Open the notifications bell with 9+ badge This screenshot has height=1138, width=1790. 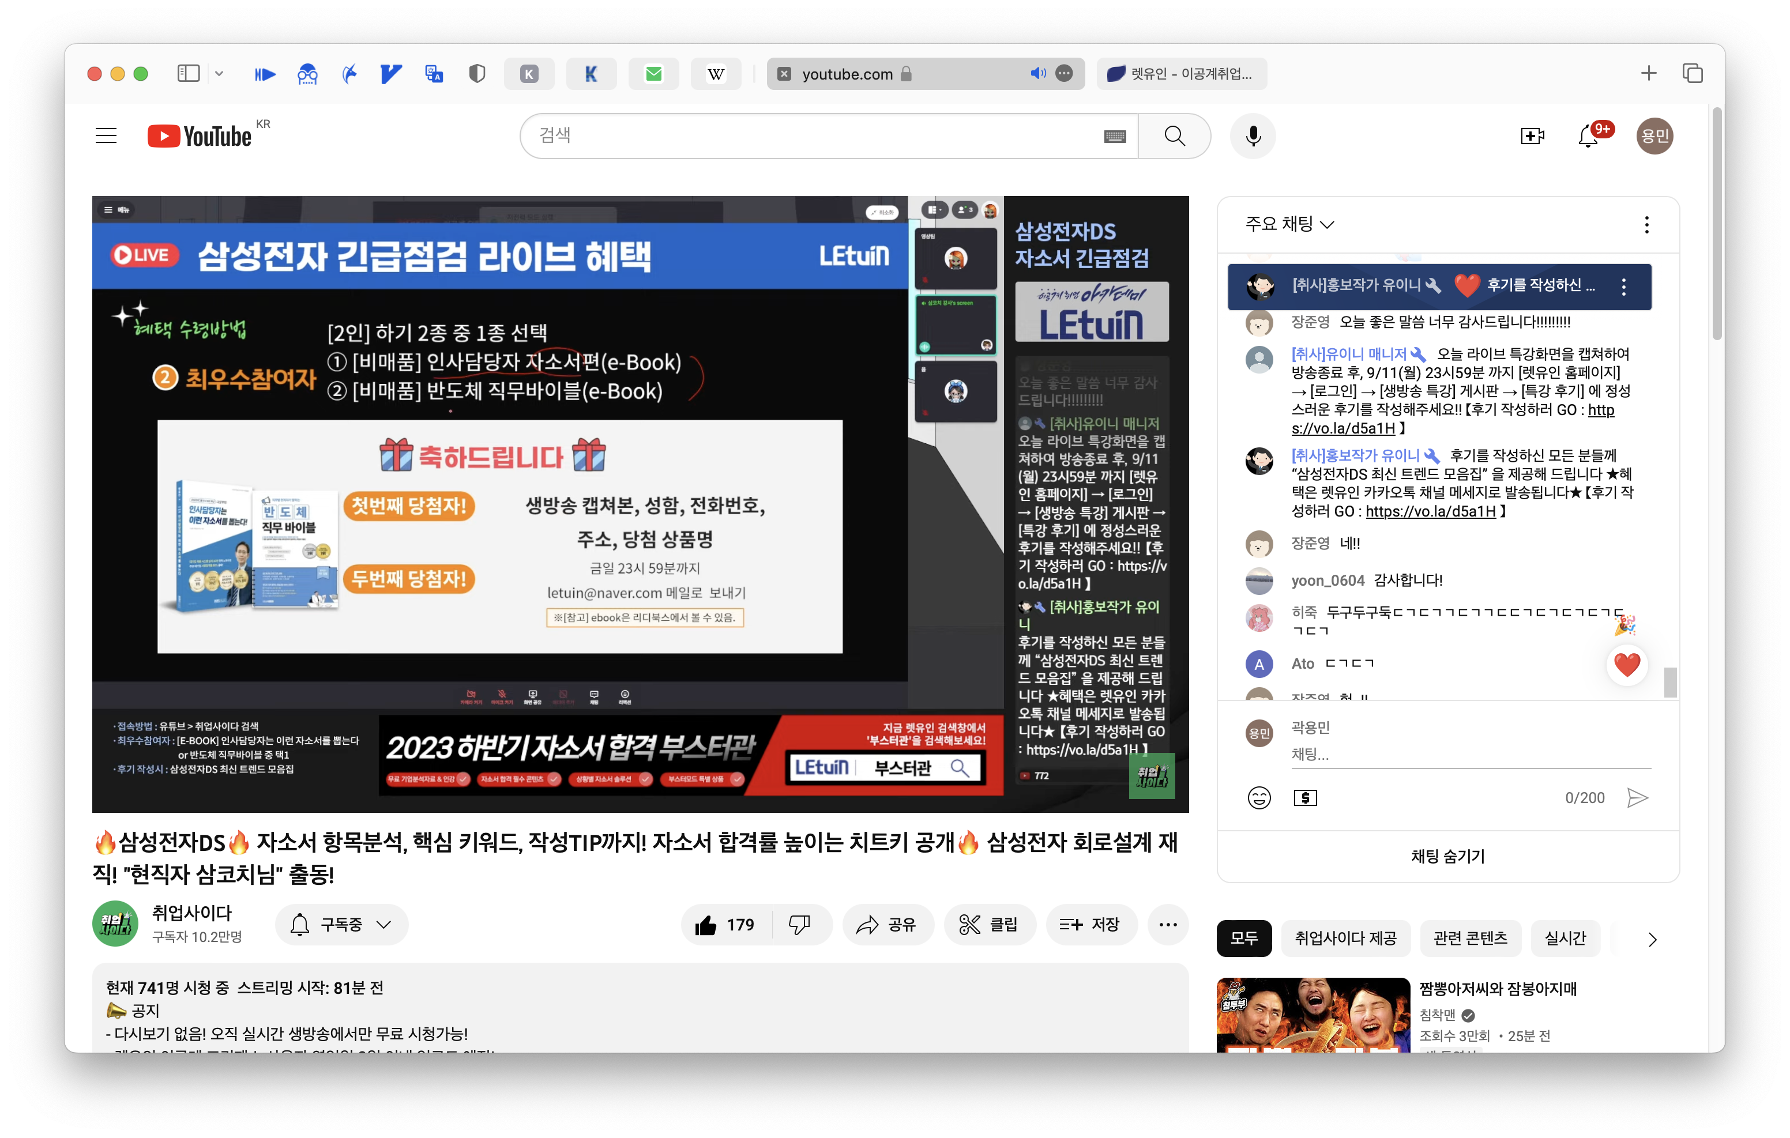click(1589, 136)
